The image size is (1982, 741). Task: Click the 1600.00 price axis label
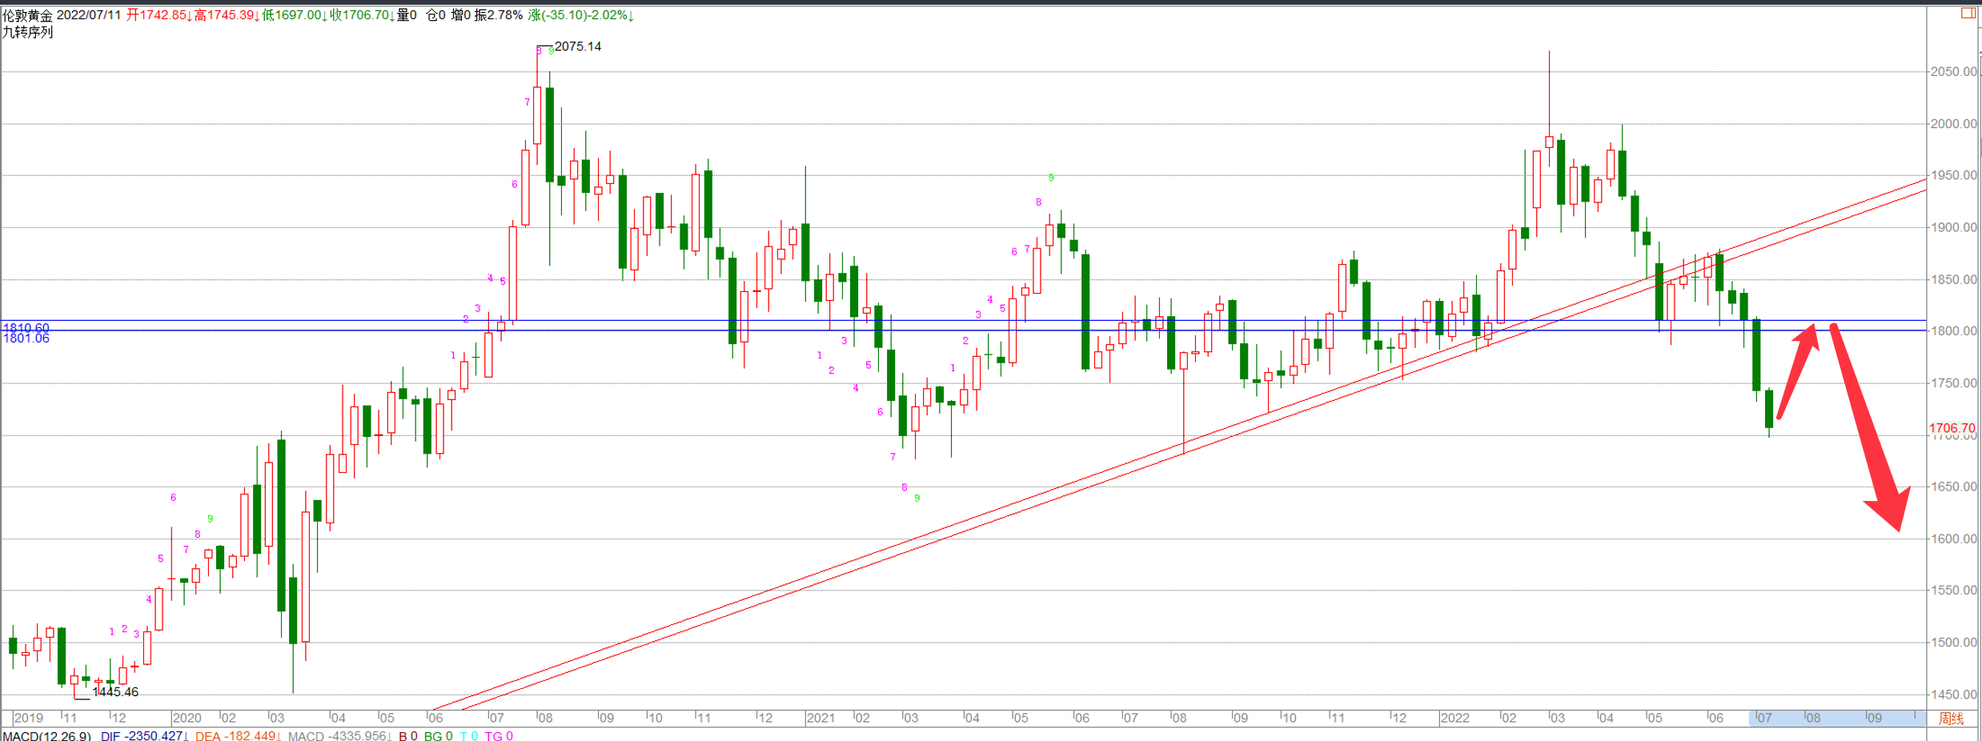1954,539
